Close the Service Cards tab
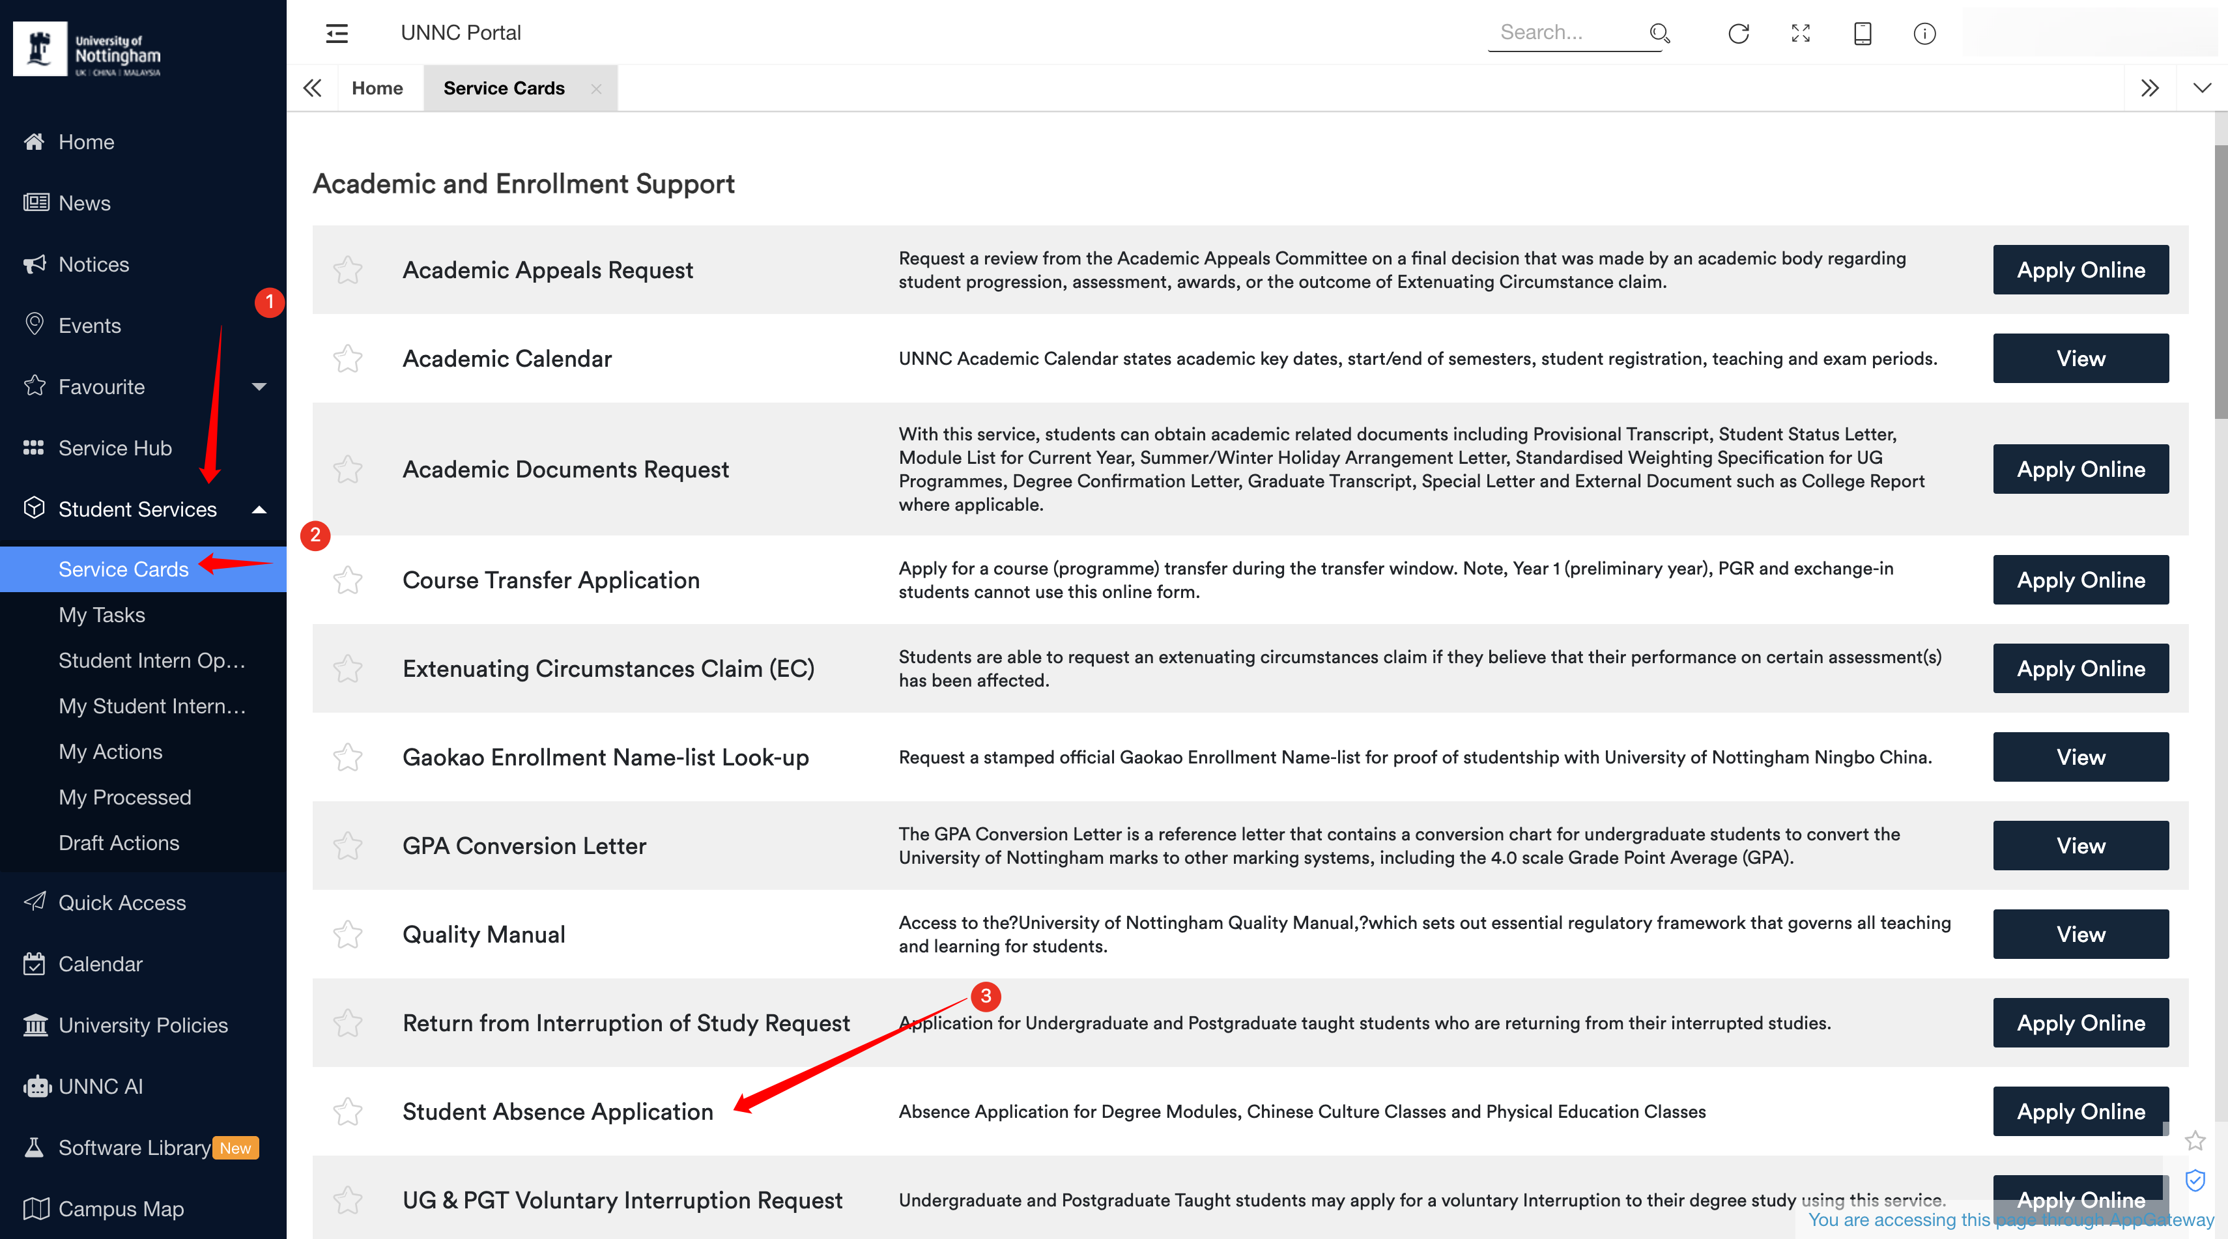 click(x=596, y=88)
